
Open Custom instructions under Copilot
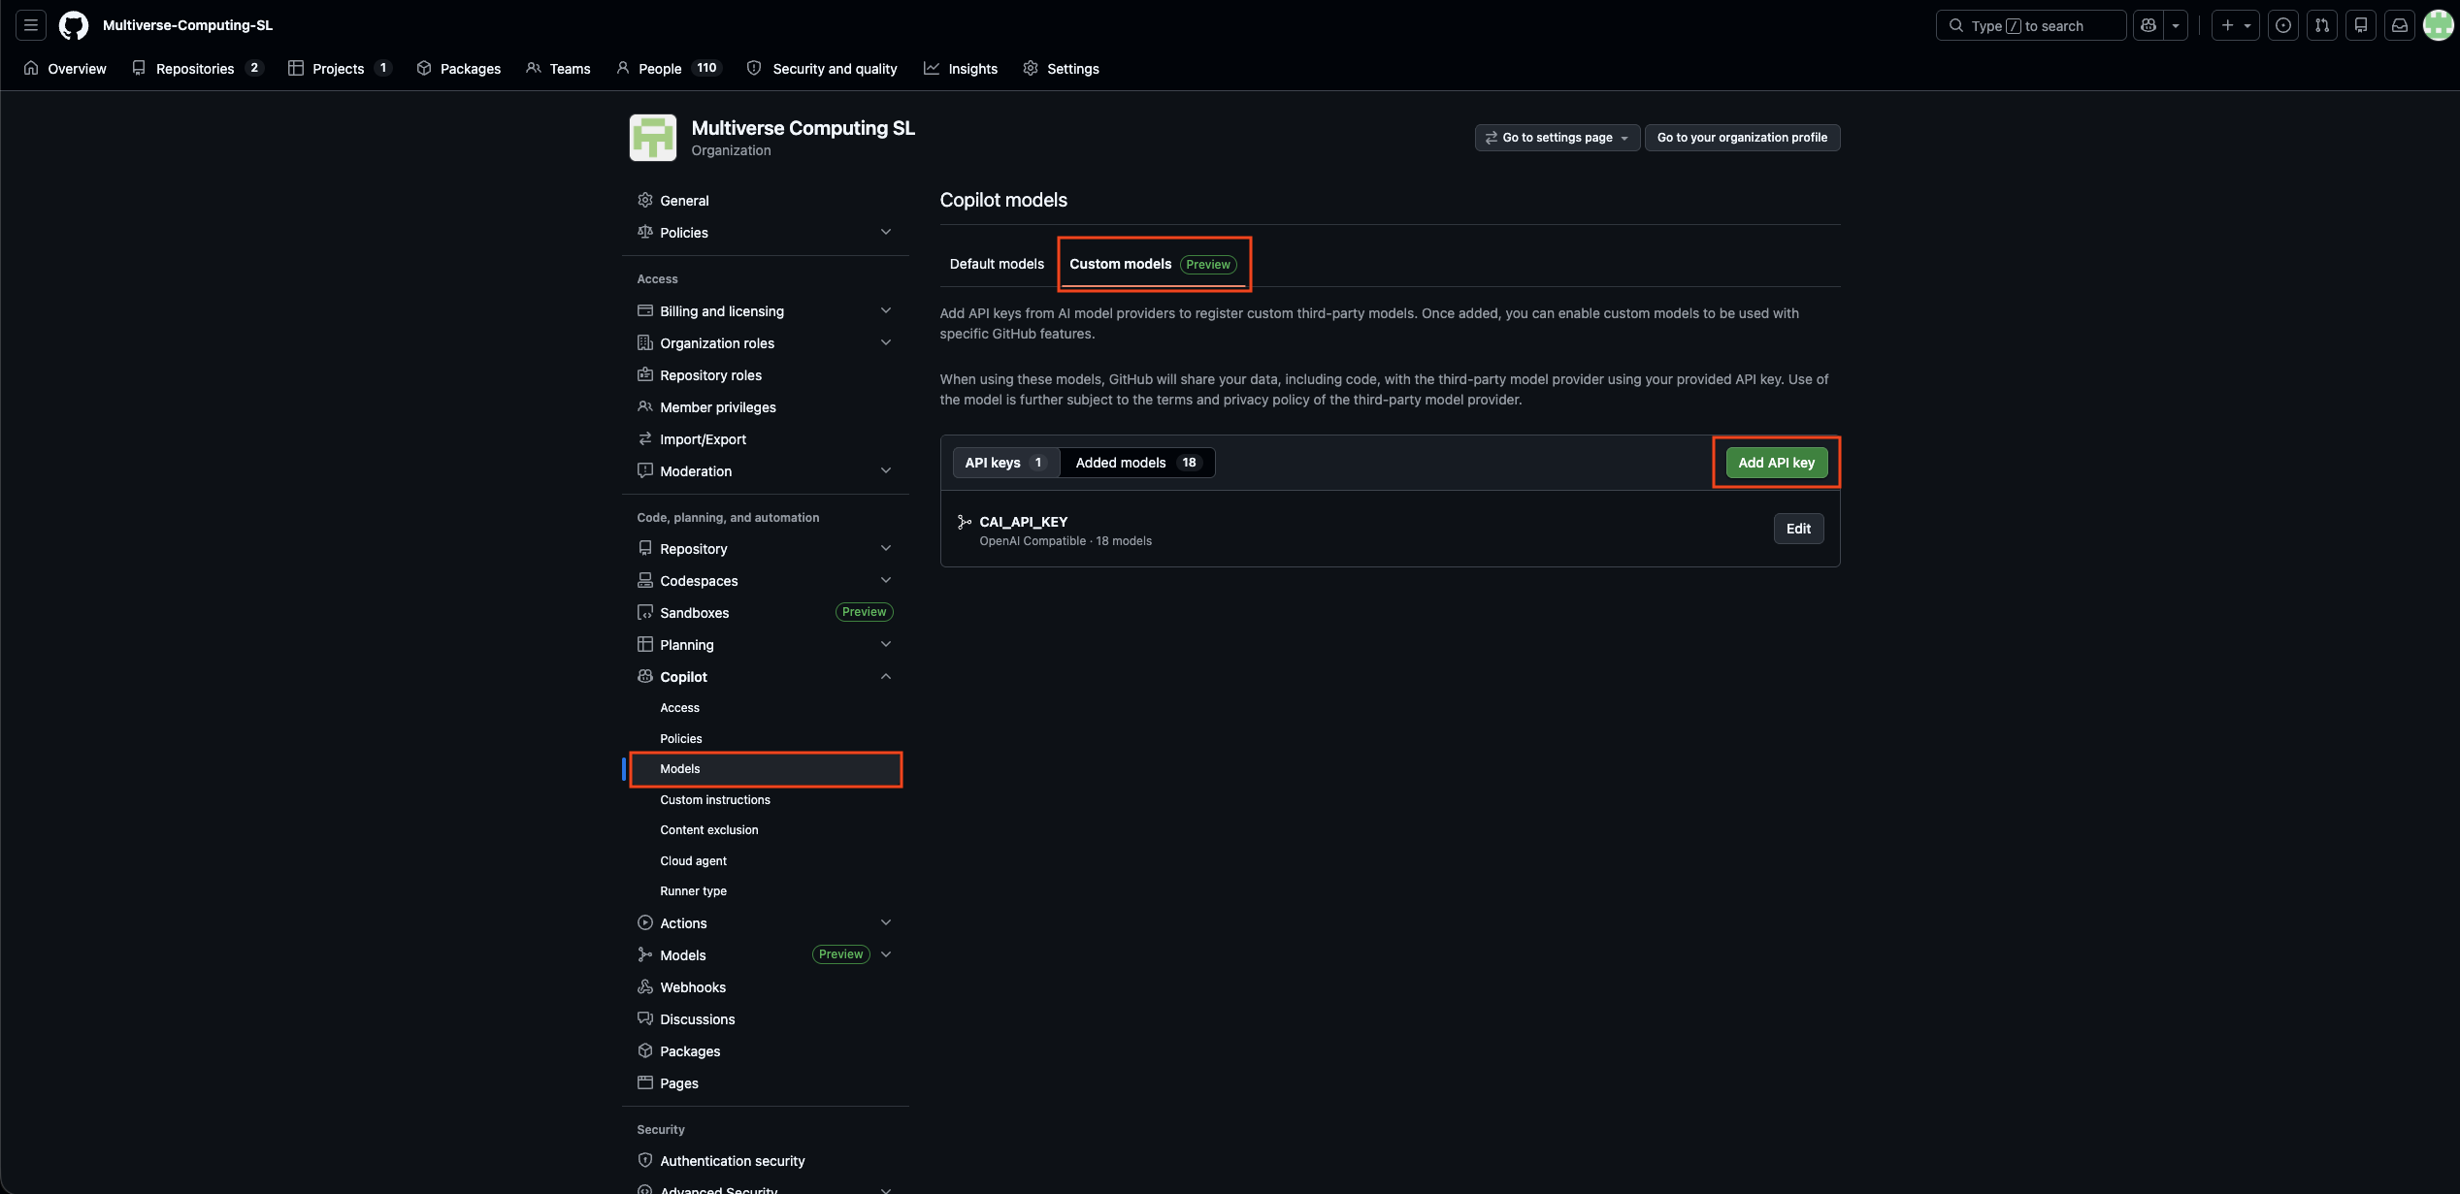765,800
